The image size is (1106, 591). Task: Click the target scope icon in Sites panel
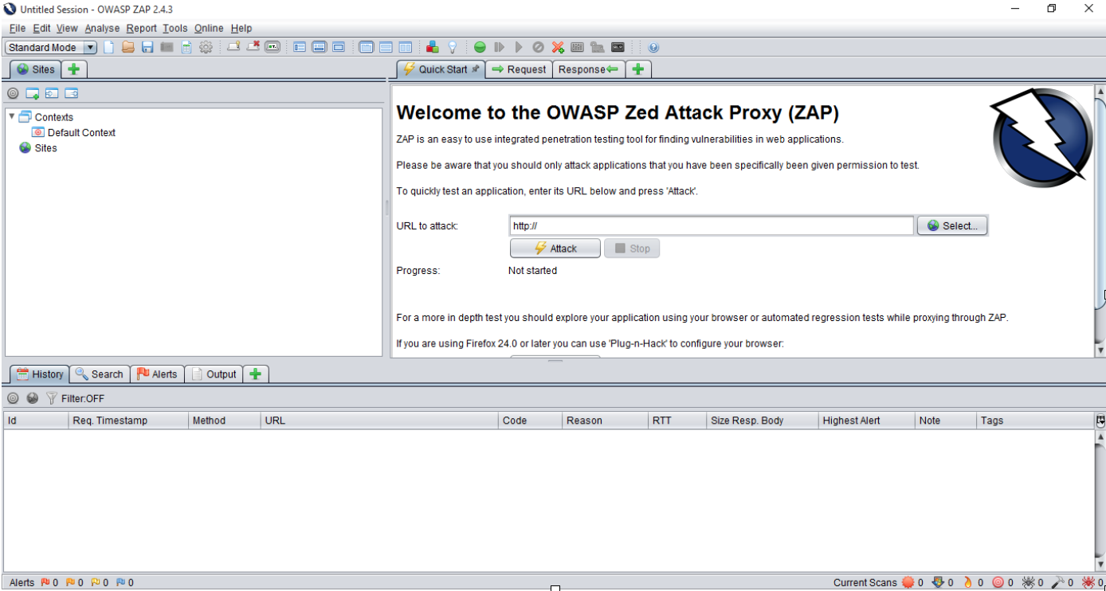[x=13, y=94]
